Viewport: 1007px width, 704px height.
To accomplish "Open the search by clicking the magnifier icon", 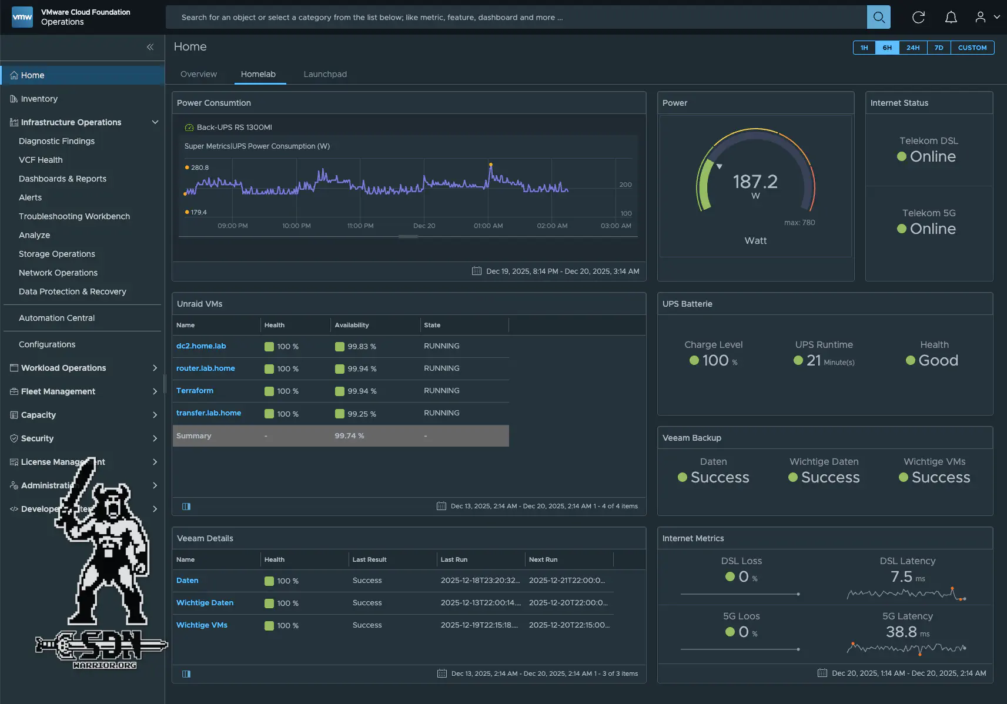I will tap(878, 16).
